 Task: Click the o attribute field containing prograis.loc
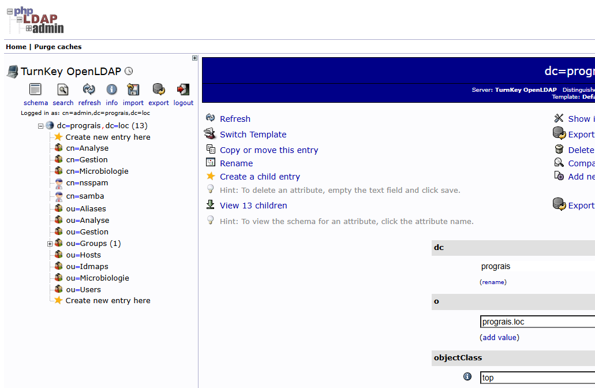(537, 322)
